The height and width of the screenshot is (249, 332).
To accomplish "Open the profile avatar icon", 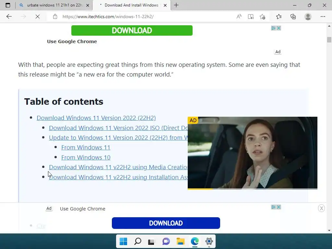I will pos(308,17).
